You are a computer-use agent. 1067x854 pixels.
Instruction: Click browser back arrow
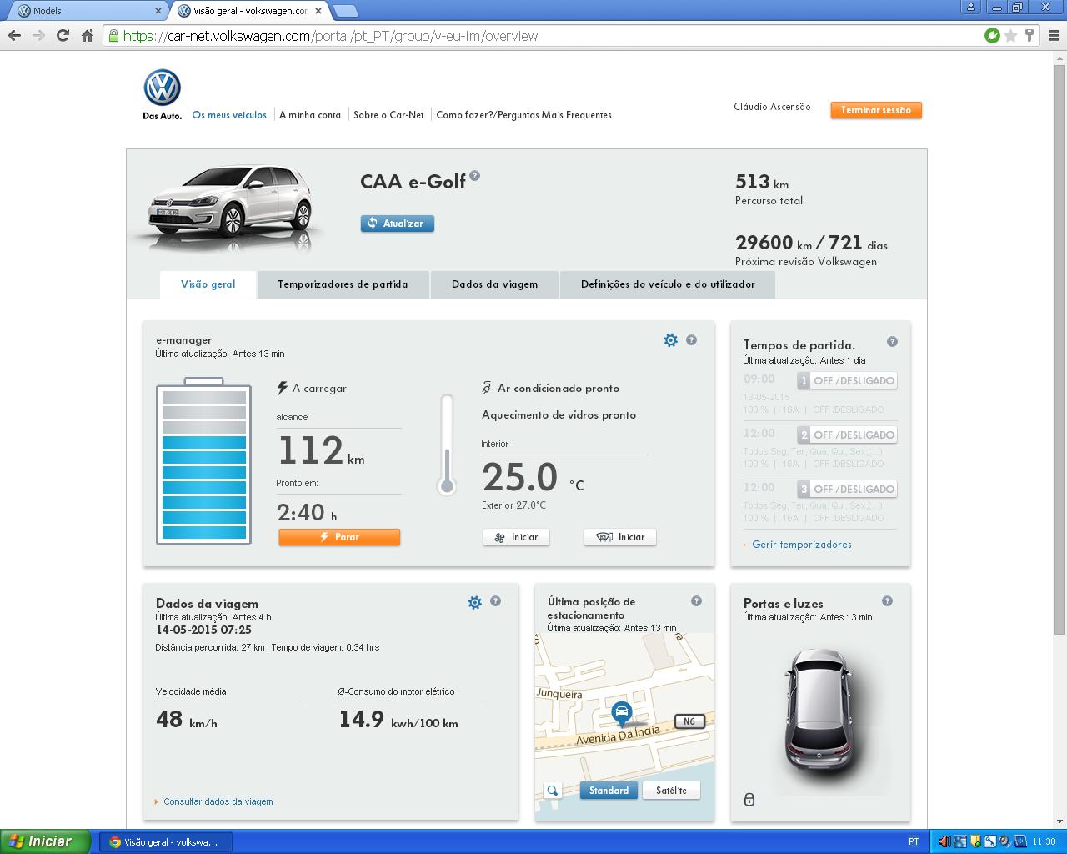pos(14,35)
